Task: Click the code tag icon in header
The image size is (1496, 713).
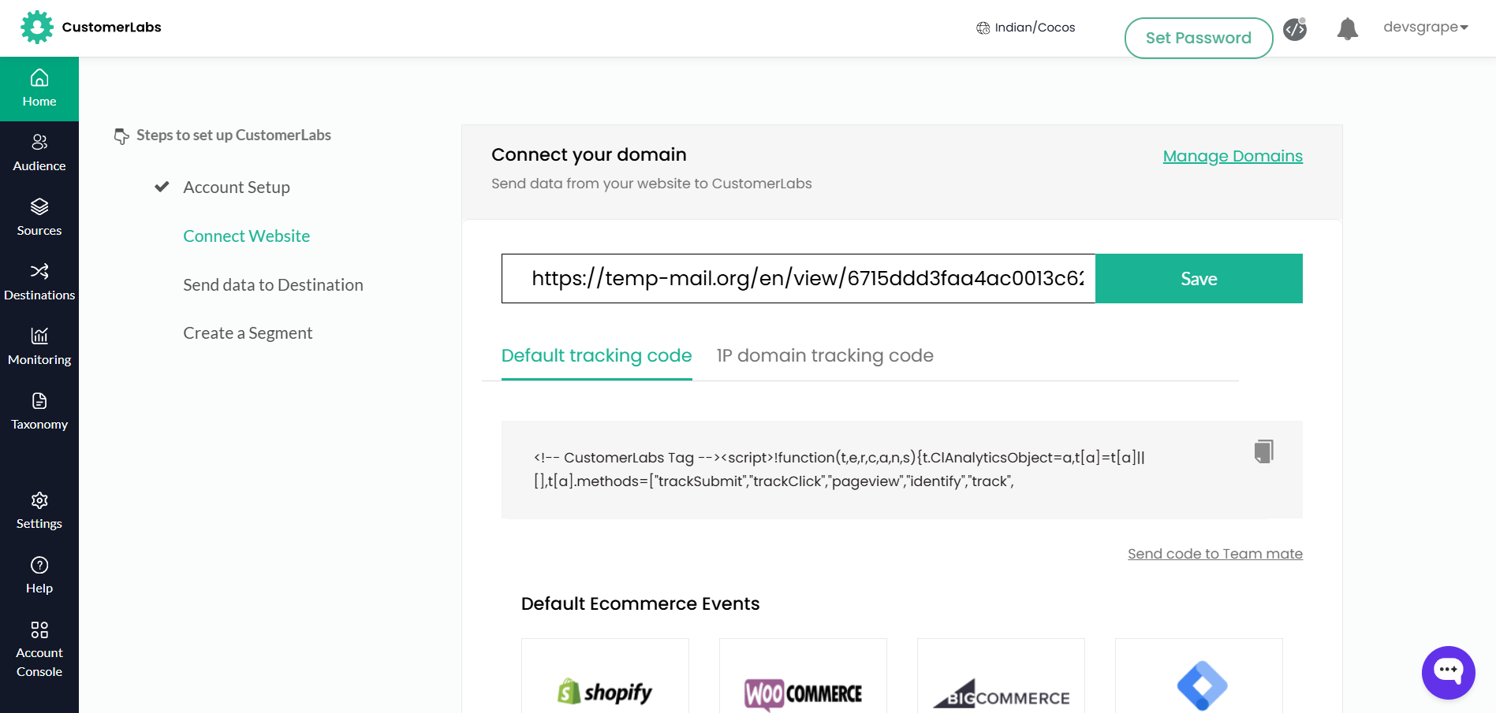Action: click(x=1294, y=29)
